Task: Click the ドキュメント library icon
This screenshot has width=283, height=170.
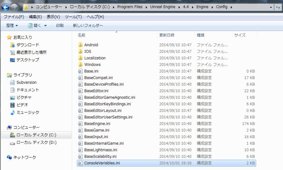Action: pos(12,90)
